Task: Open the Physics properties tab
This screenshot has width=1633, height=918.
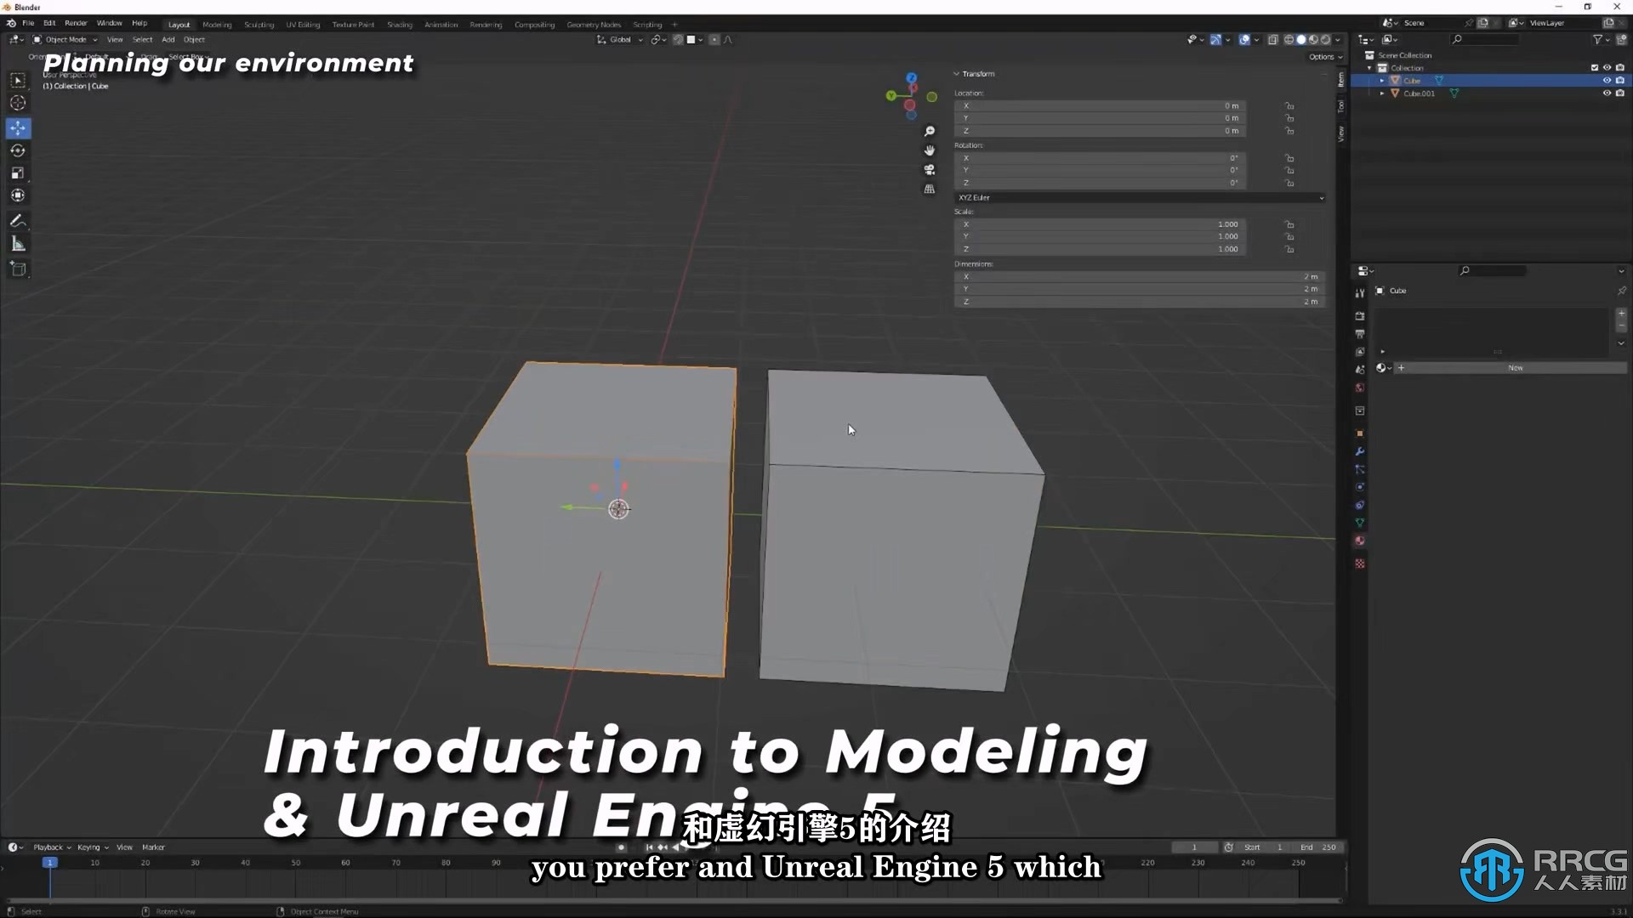Action: click(x=1359, y=487)
